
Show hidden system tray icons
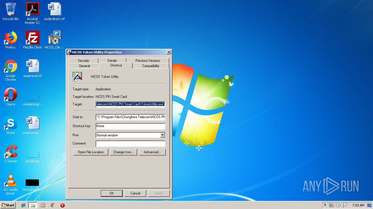pos(325,205)
